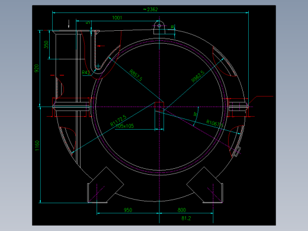Click the 1160 vertical dimension label

coord(37,146)
